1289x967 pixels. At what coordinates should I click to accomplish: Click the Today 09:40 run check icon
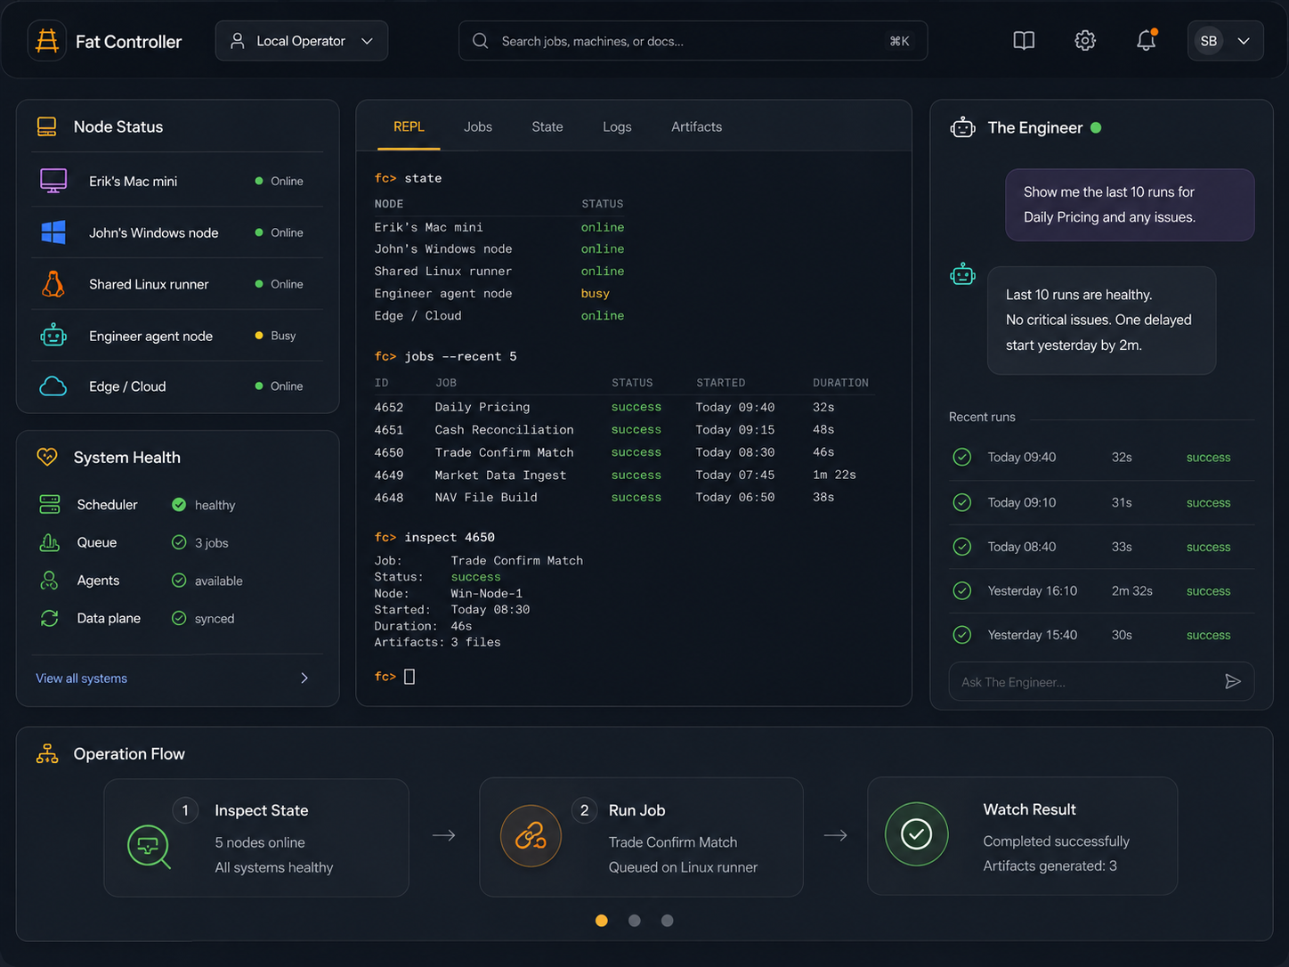pos(962,457)
